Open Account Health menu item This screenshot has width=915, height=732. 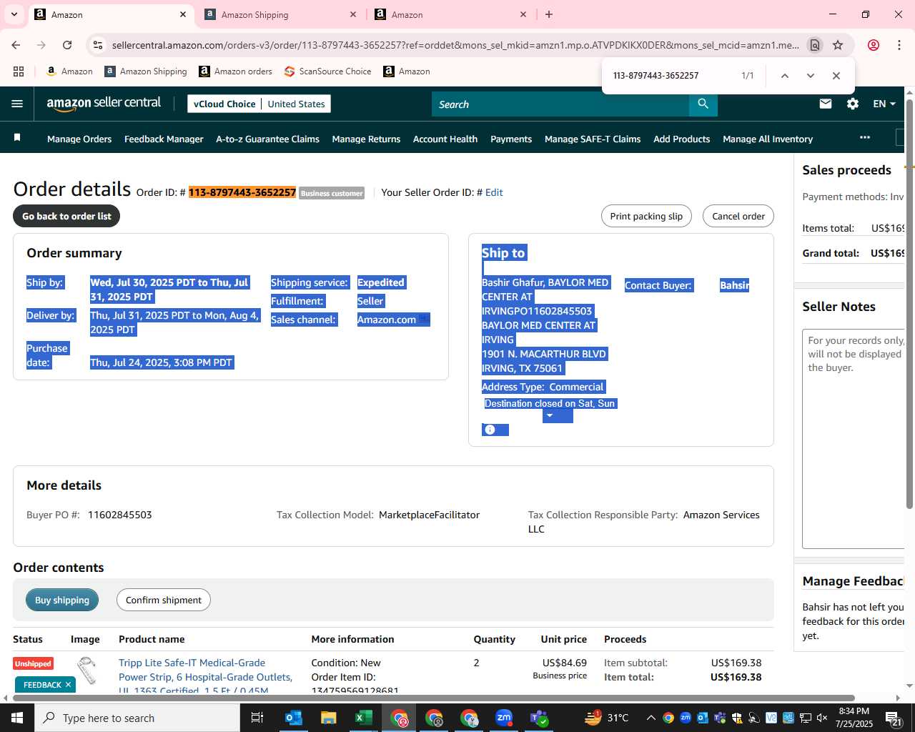point(445,139)
